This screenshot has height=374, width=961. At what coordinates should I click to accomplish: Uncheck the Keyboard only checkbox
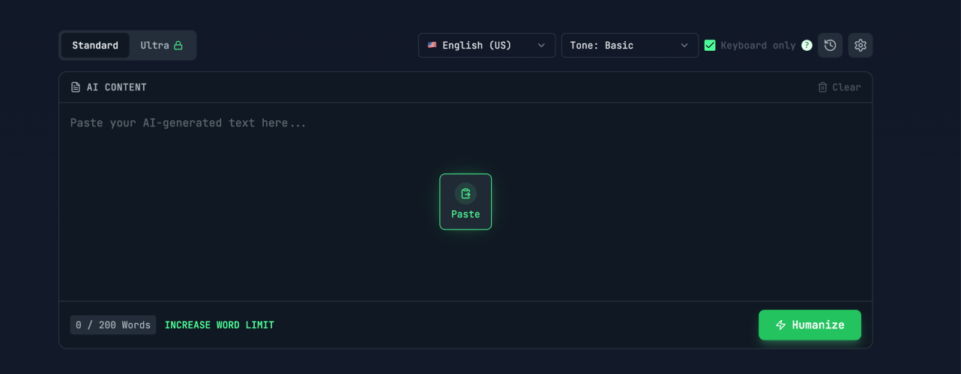pyautogui.click(x=710, y=46)
